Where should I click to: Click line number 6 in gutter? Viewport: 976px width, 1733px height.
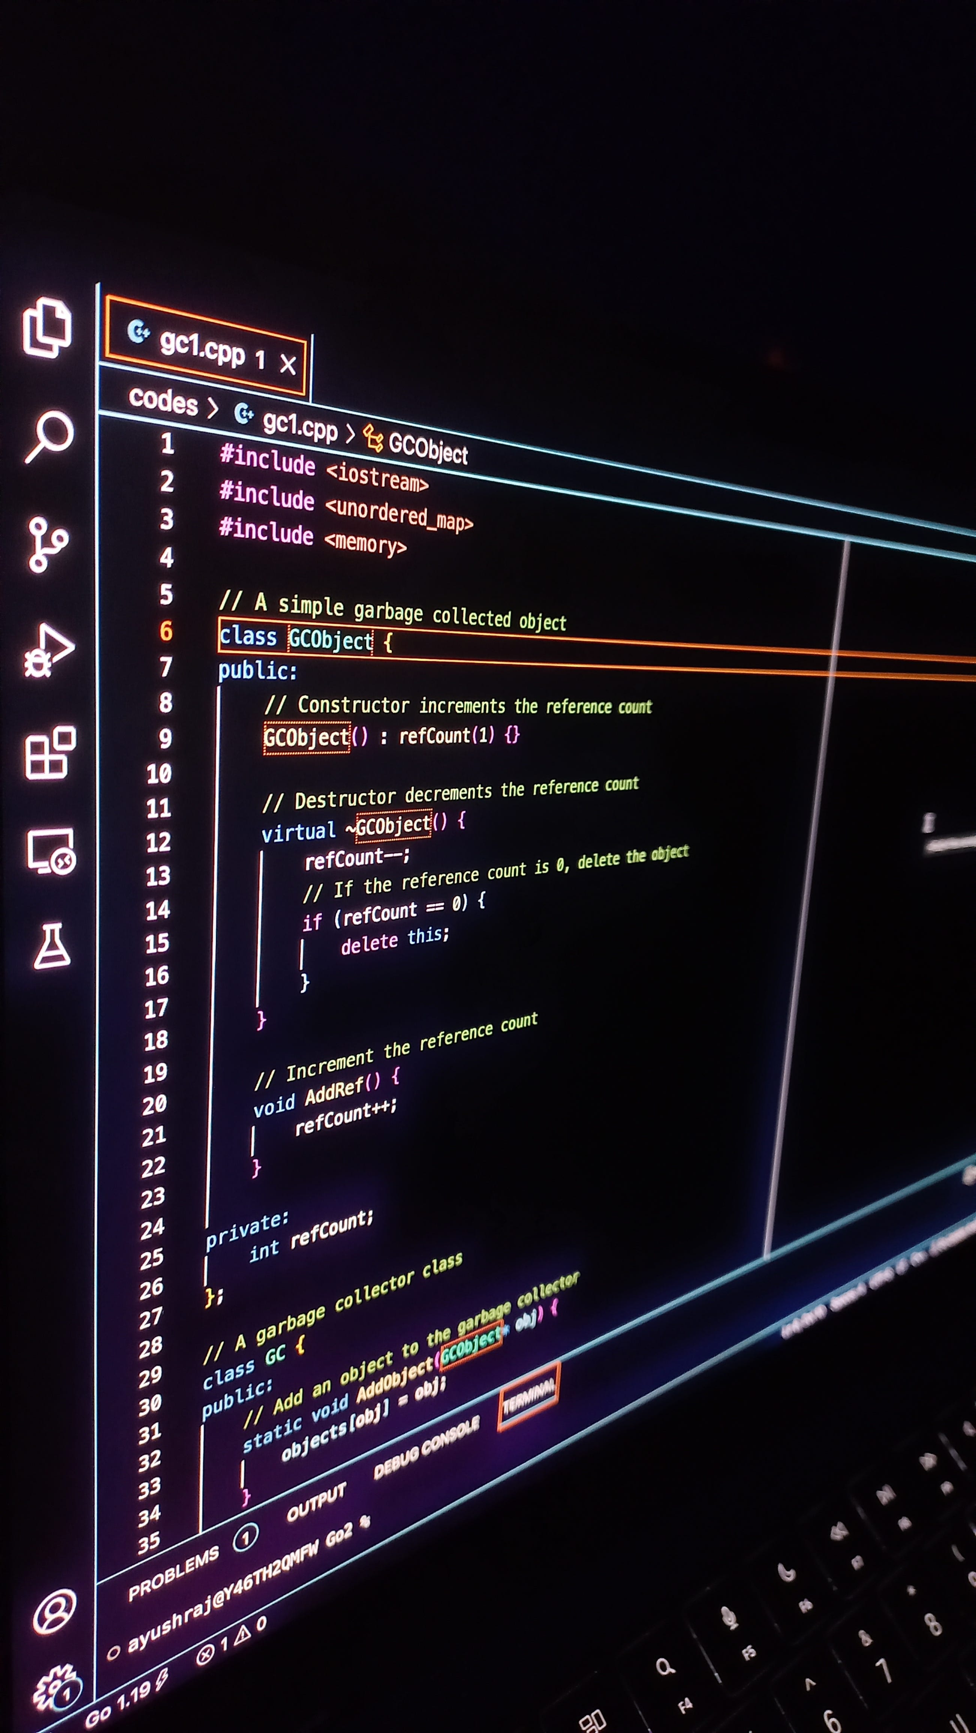tap(166, 630)
